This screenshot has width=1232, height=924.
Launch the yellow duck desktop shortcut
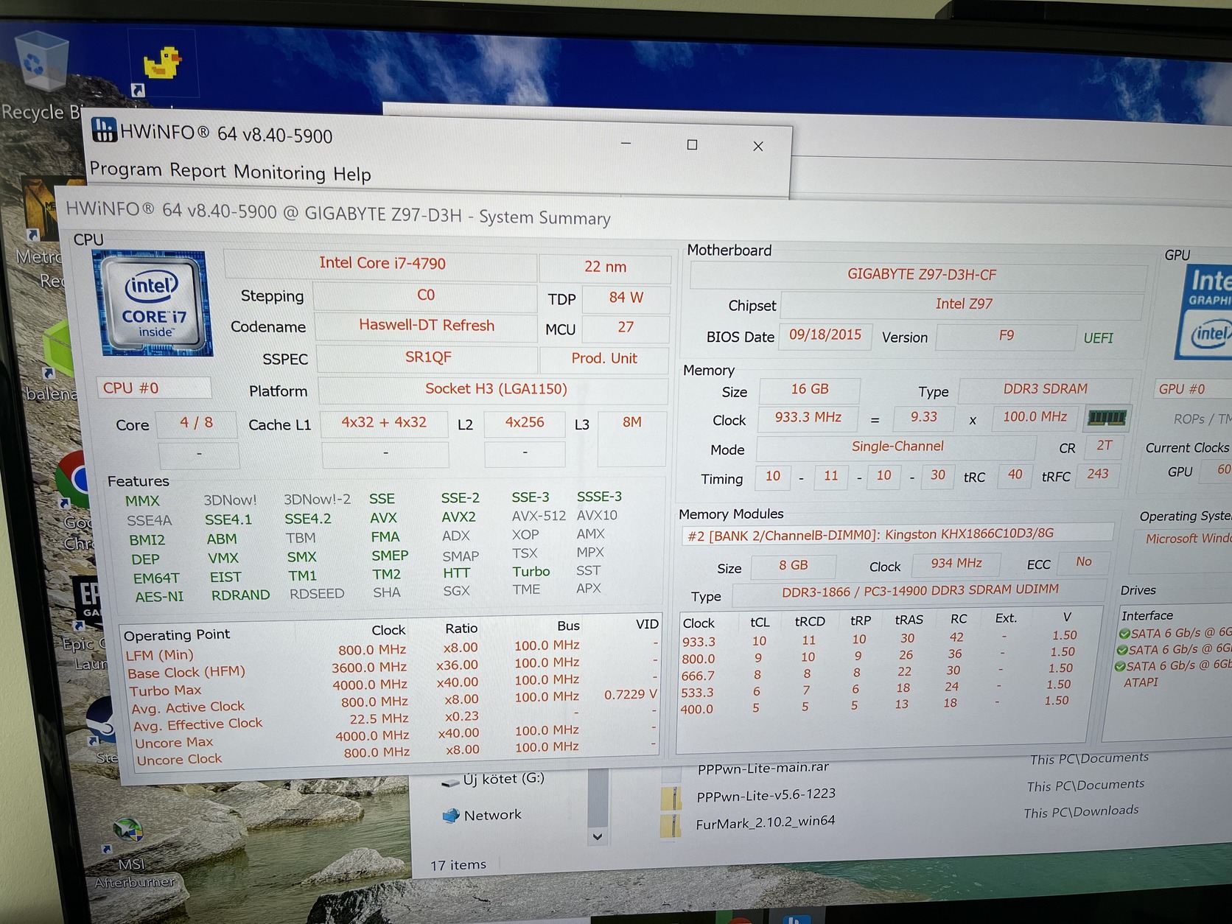pyautogui.click(x=161, y=64)
